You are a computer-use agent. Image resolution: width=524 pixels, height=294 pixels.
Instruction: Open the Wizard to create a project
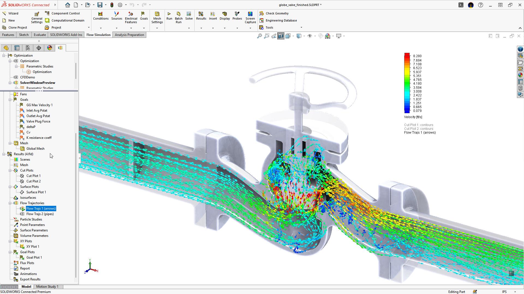[x=12, y=13]
